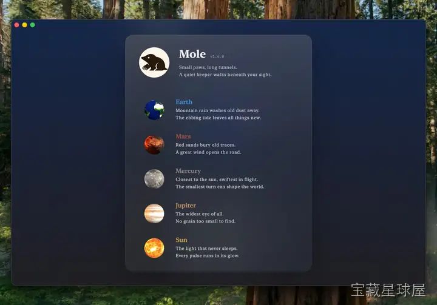Click 'The smallest turn can shape the world.'
This screenshot has width=437, height=305.
tap(220, 187)
